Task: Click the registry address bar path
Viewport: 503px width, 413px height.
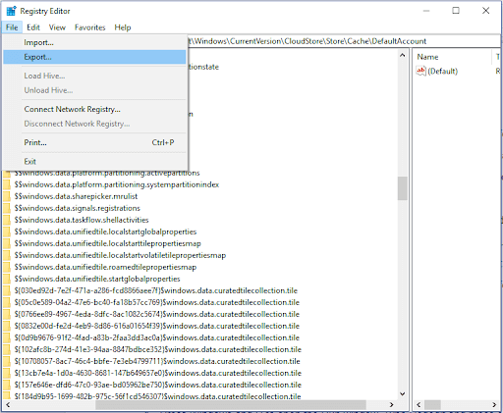Action: tap(307, 41)
